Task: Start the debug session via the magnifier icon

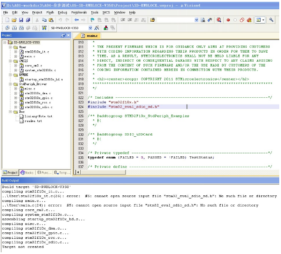Action: [218, 20]
